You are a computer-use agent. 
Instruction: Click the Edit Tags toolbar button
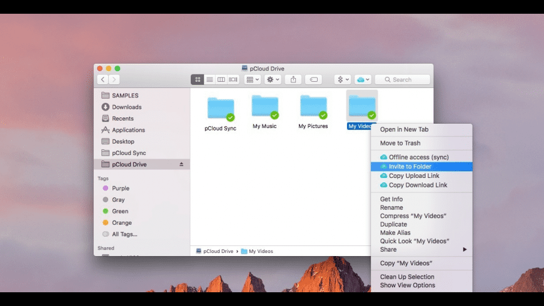[x=314, y=80]
